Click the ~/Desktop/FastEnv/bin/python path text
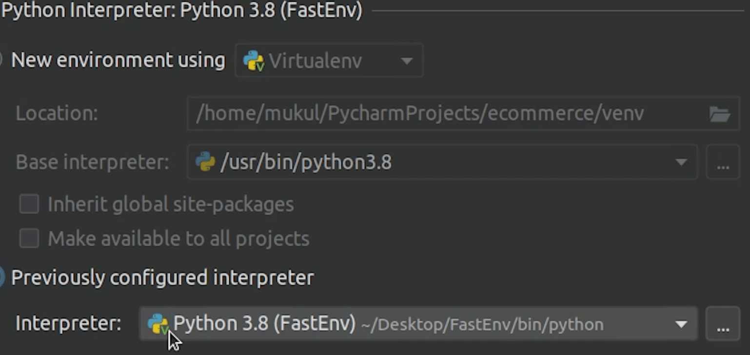This screenshot has height=355, width=750. point(482,325)
